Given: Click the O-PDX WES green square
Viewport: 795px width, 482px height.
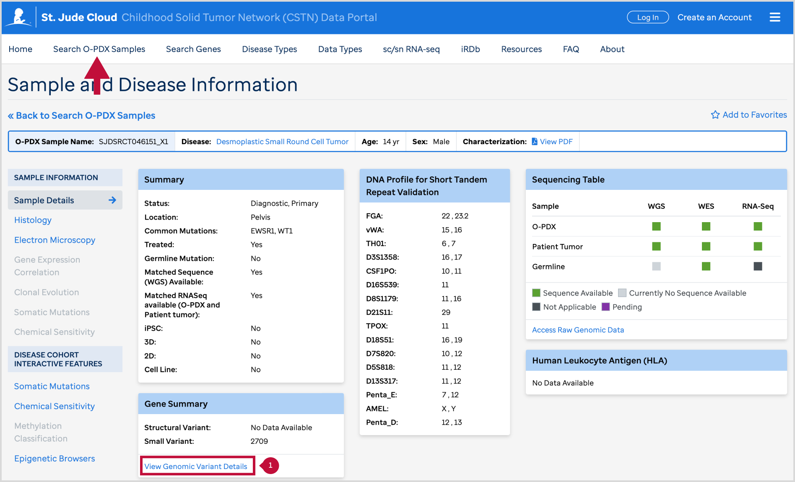Looking at the screenshot, I should coord(706,226).
